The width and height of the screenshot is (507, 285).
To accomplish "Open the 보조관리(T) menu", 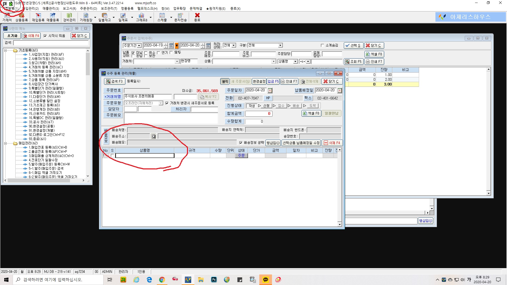I will 109,8.
